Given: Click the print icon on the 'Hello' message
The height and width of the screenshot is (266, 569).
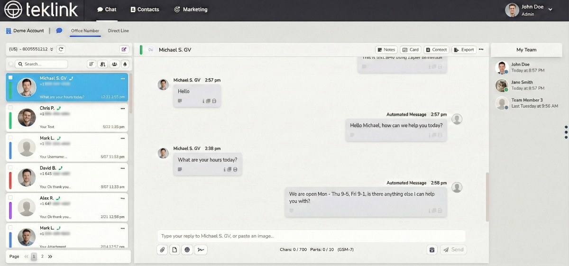Looking at the screenshot, I should point(214,101).
